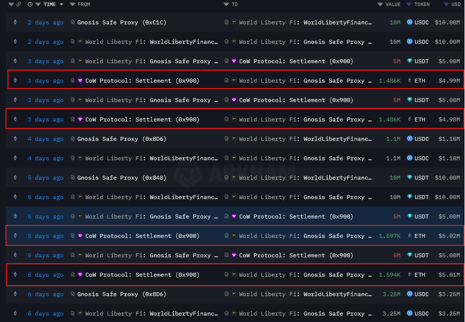
Task: Open the filter icon at far left header
Action: (x=11, y=4)
